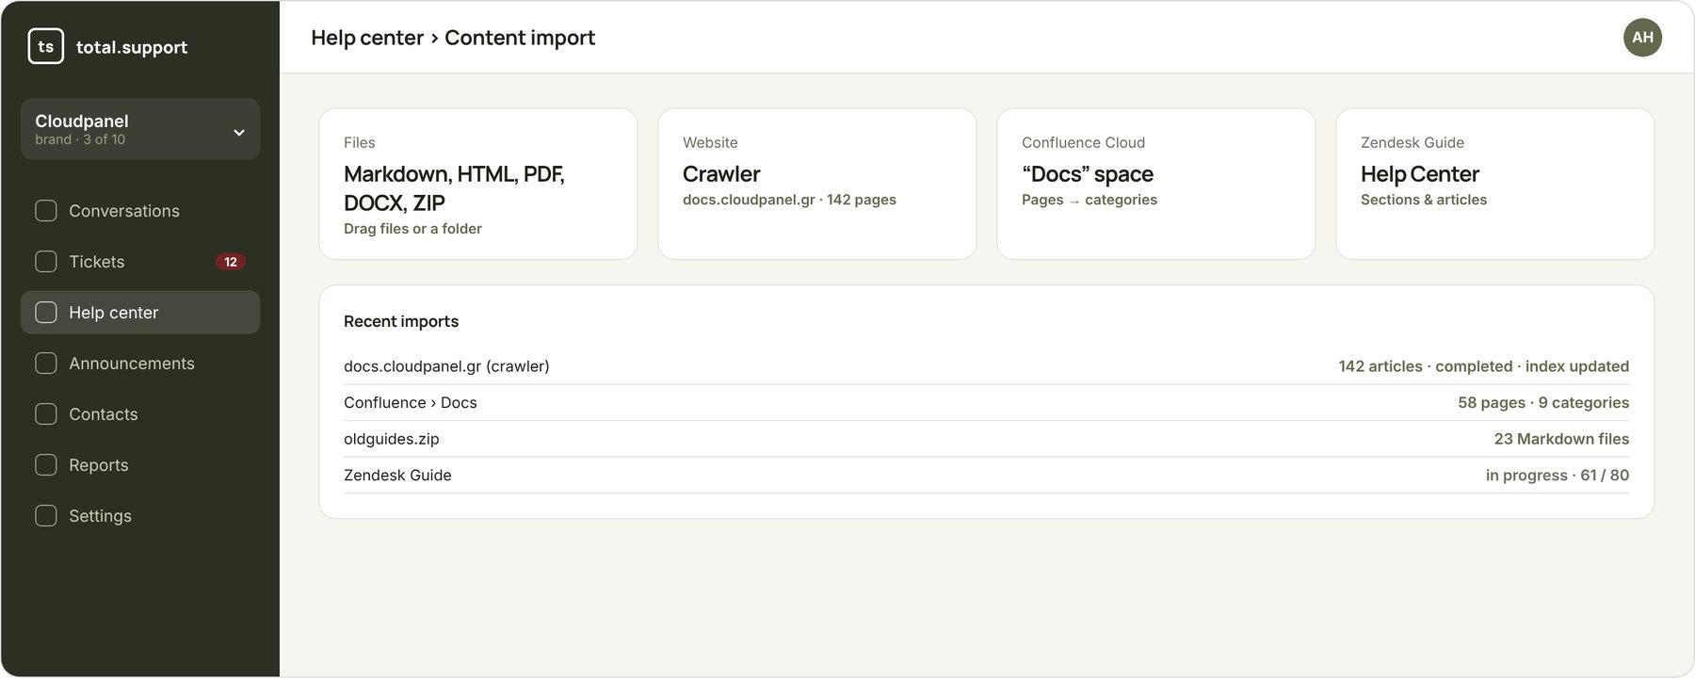The image size is (1695, 679).
Task: Choose the Files import card
Action: [x=478, y=184]
